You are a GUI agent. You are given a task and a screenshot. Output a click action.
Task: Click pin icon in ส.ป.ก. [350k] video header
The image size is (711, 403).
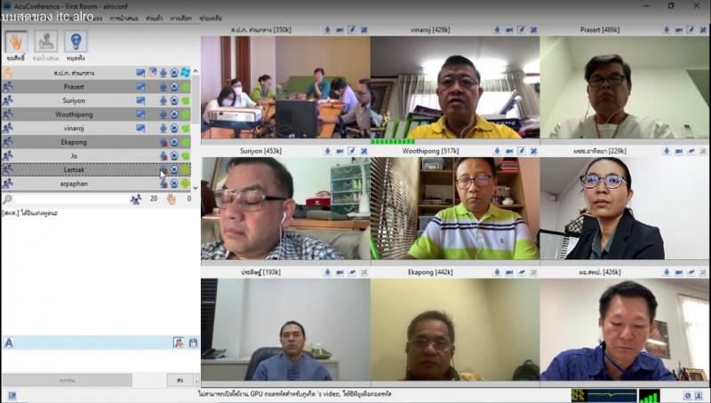tap(352, 30)
